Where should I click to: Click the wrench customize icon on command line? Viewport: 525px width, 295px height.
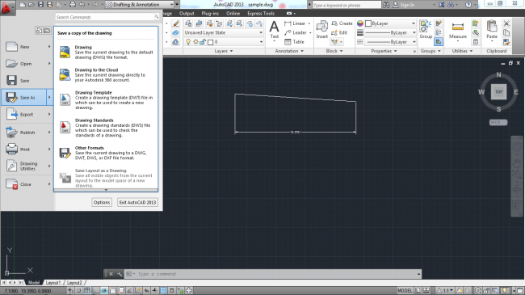tap(120, 274)
